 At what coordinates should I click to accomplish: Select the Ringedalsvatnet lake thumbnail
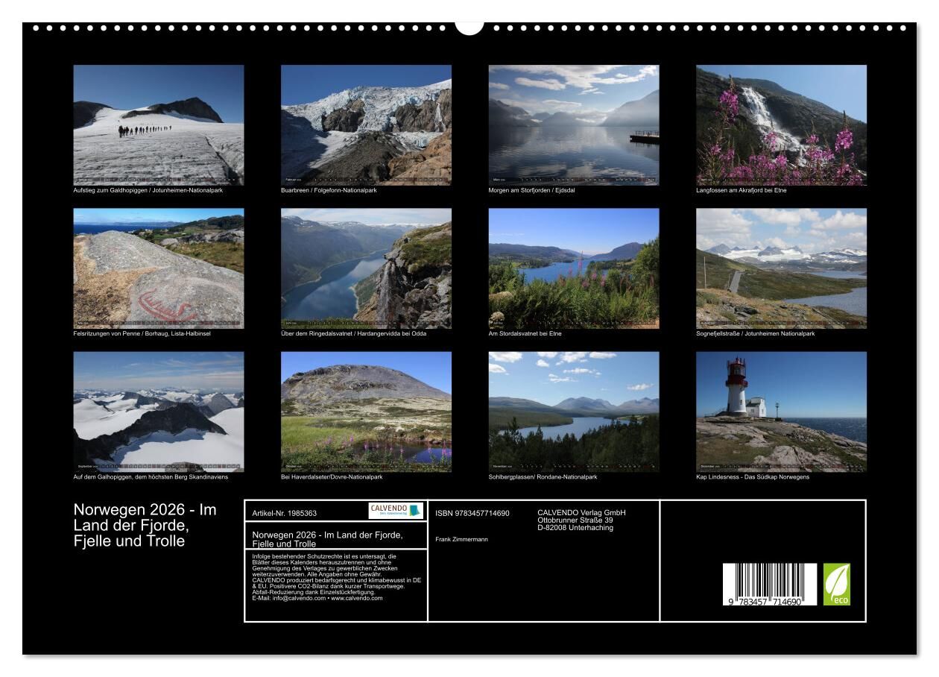click(x=366, y=268)
